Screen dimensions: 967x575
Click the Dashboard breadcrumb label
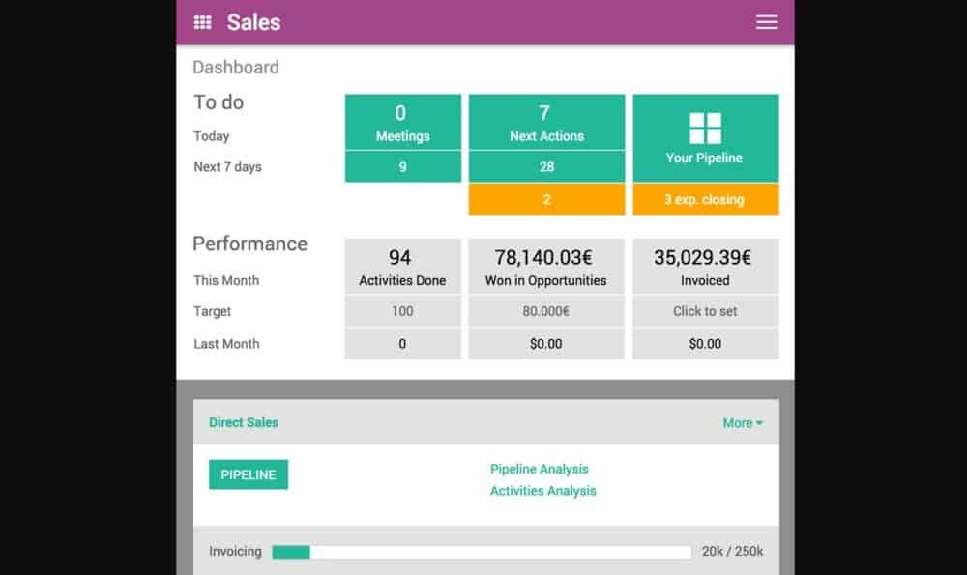[x=236, y=68]
